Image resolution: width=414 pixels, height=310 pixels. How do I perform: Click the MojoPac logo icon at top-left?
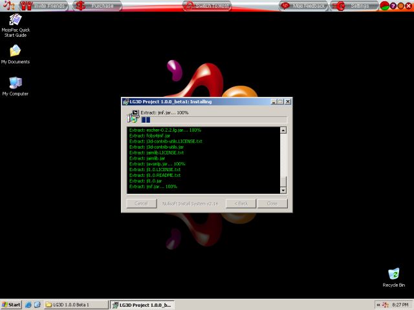click(8, 6)
